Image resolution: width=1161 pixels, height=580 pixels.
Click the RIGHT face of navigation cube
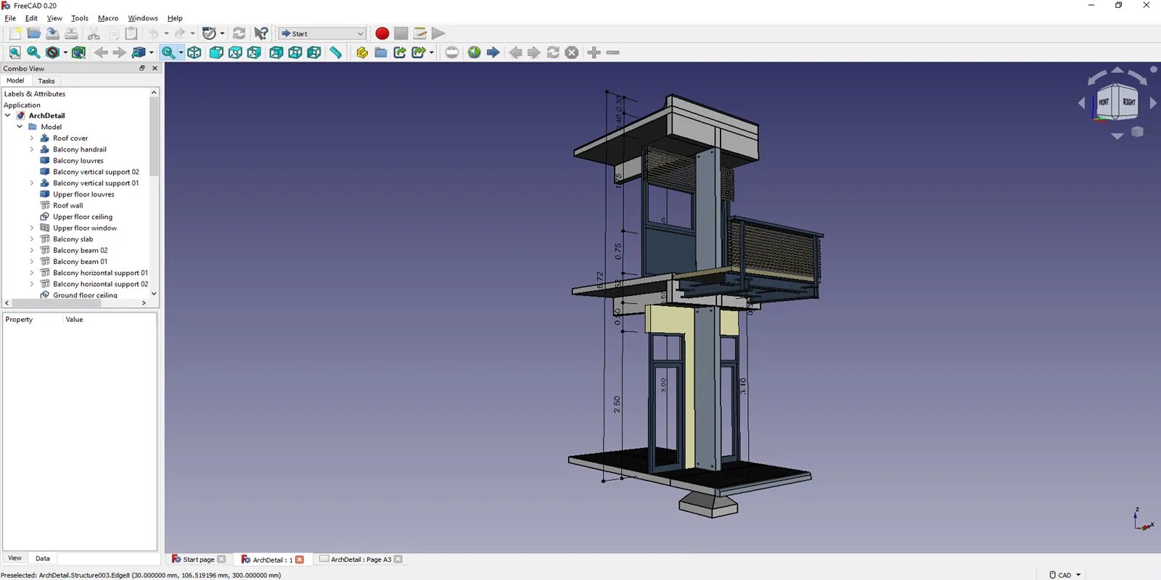1129,102
